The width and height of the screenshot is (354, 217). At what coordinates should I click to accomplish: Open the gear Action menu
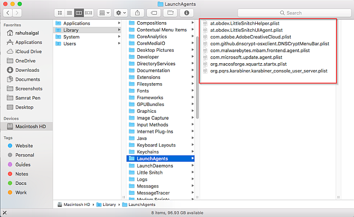(121, 13)
